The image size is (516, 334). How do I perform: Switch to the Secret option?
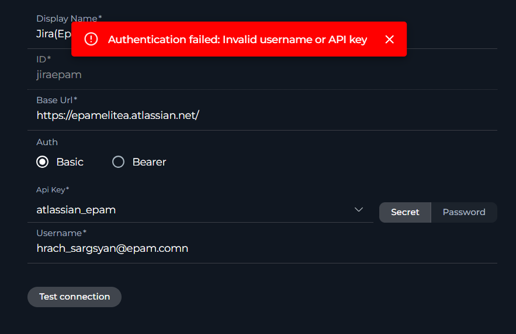coord(405,212)
